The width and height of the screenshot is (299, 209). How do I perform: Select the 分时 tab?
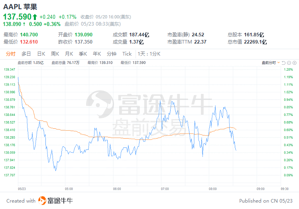tap(10, 54)
